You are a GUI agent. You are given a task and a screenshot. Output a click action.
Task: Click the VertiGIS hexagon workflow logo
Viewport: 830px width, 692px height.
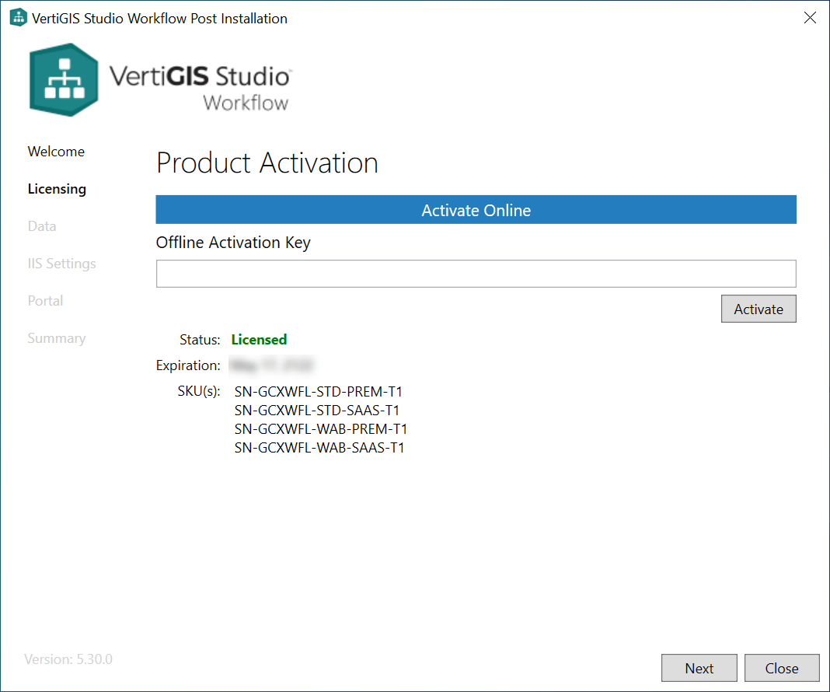pyautogui.click(x=64, y=80)
